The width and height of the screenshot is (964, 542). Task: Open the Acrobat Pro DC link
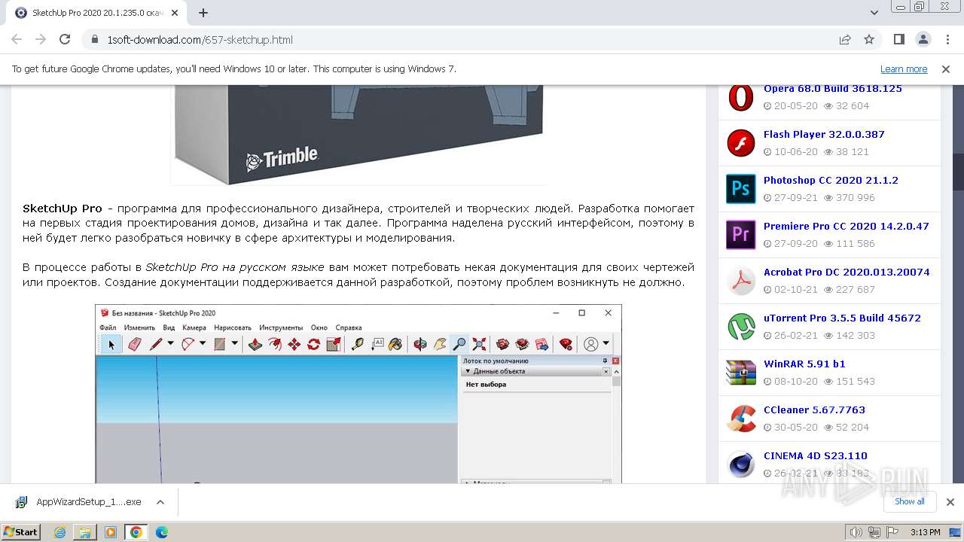click(x=847, y=273)
